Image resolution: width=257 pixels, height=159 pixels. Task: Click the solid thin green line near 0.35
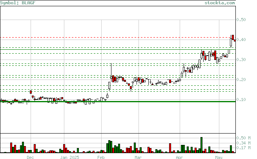(118, 49)
